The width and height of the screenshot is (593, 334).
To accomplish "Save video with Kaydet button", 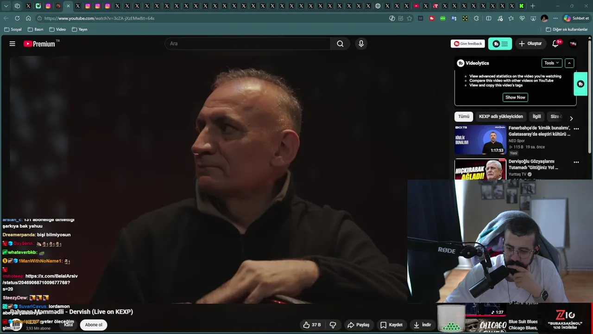I will 391,325.
